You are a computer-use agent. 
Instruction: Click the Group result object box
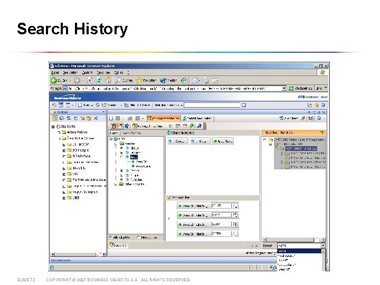178,141
